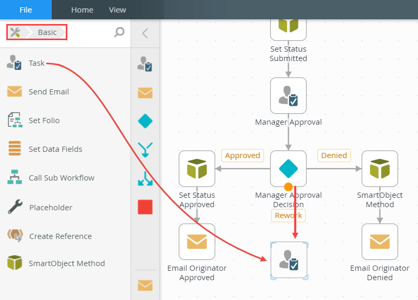Image resolution: width=418 pixels, height=300 pixels.
Task: Click the top envelope icon in favorites strip
Action: coord(145,93)
